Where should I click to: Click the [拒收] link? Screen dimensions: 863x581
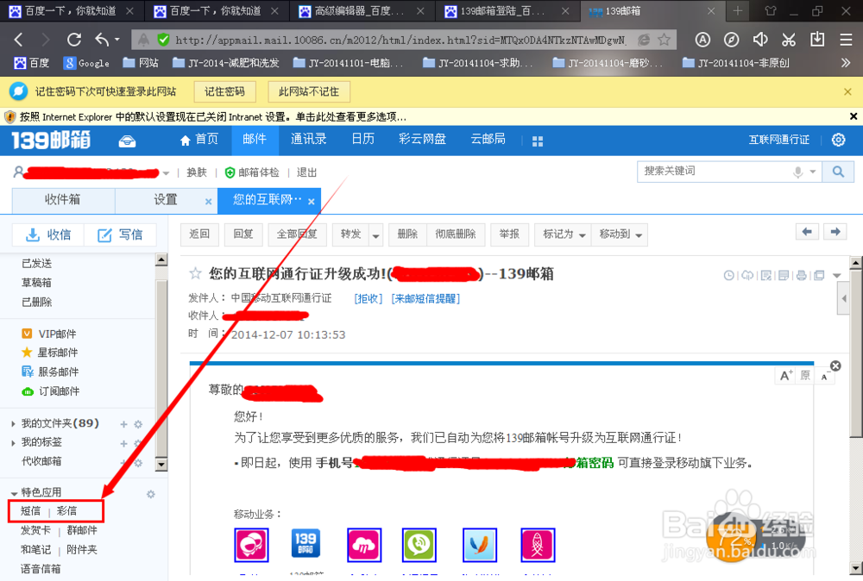(369, 298)
